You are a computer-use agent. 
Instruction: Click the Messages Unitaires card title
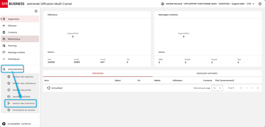click(168, 15)
